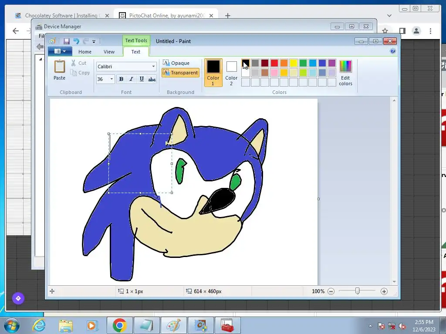446x334 pixels.
Task: Close the PictoChat Online tab
Action: click(211, 16)
